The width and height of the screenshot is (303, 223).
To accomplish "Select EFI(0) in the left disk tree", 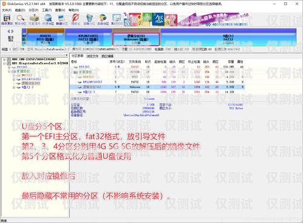I will coord(22,67).
